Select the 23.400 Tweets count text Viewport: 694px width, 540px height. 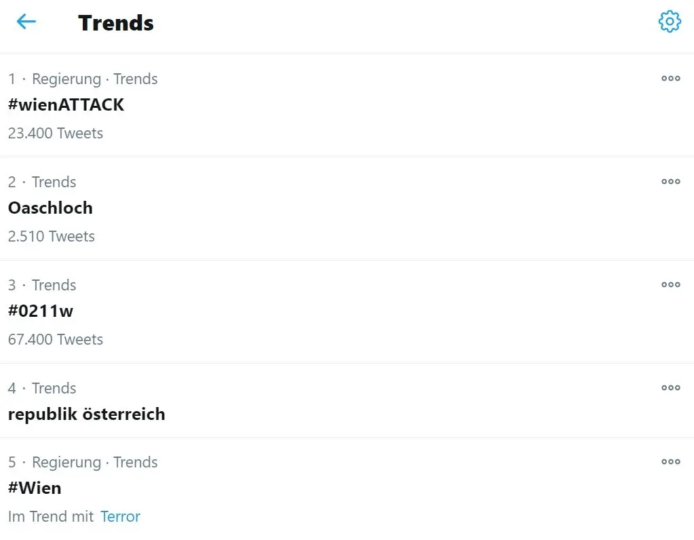click(x=56, y=133)
